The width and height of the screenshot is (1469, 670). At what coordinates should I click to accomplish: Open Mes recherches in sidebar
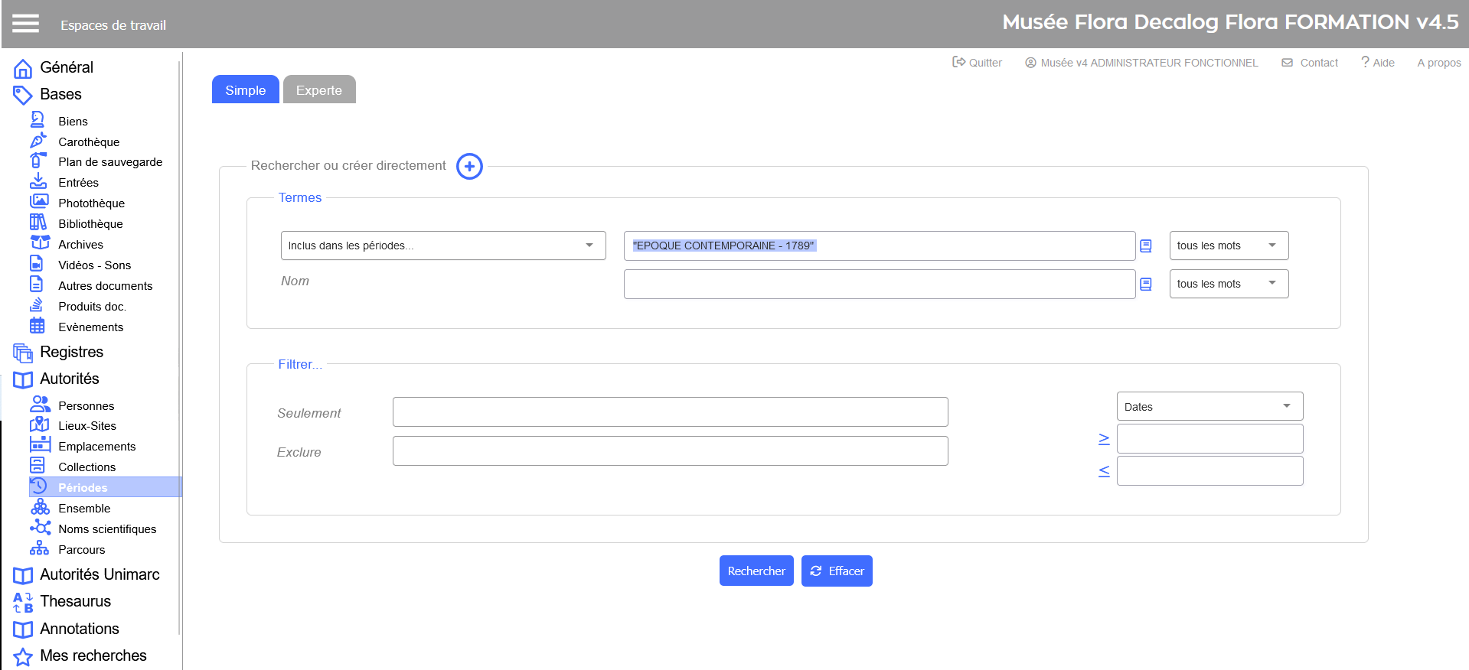tap(93, 656)
